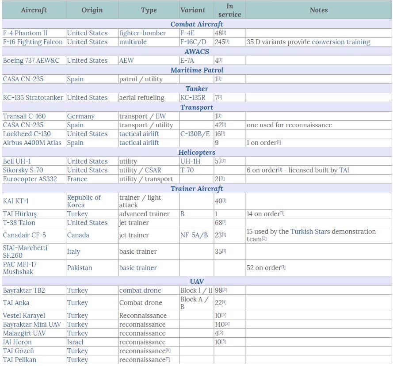This screenshot has width=393, height=366.
Task: Follow the IAI Heron link
Action: click(17, 342)
